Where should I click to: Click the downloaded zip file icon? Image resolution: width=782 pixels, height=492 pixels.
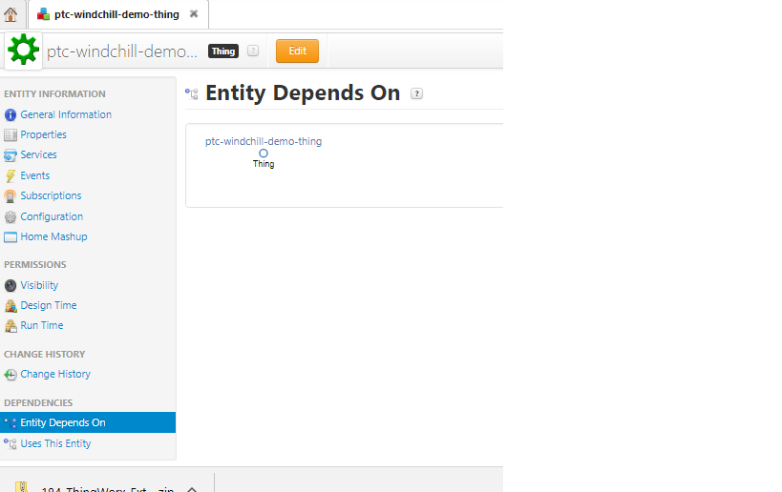coord(21,486)
